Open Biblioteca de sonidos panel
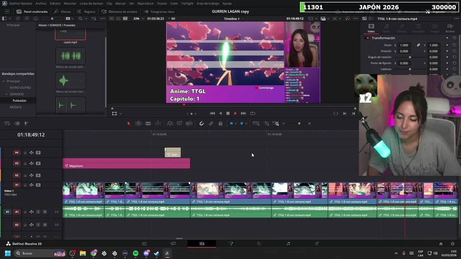 [x=119, y=12]
